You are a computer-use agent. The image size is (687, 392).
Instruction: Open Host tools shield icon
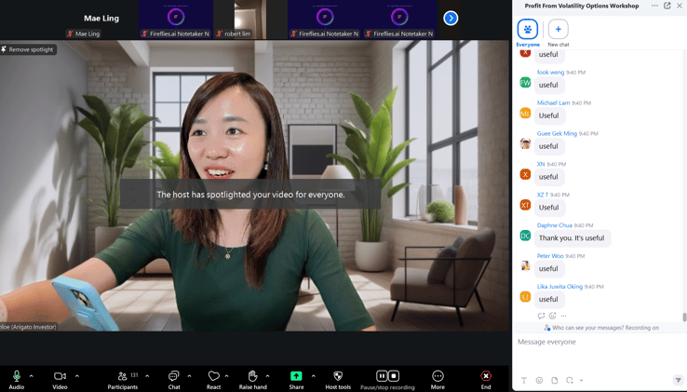[338, 376]
